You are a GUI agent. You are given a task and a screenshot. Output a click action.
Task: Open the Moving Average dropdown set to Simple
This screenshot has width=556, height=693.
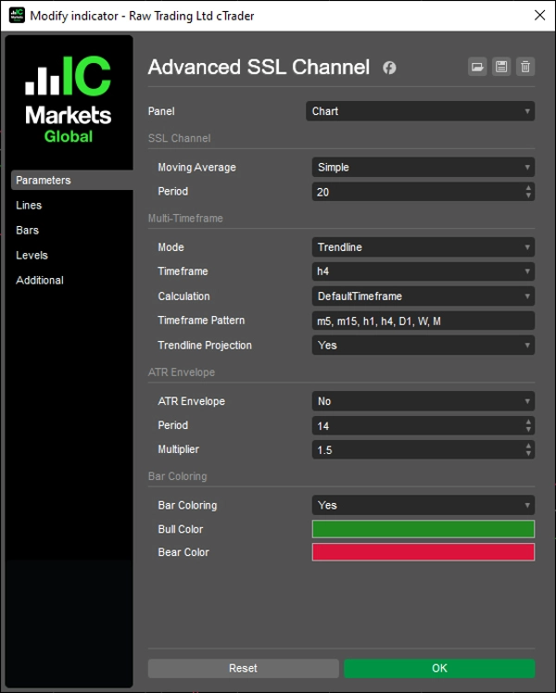pyautogui.click(x=423, y=167)
